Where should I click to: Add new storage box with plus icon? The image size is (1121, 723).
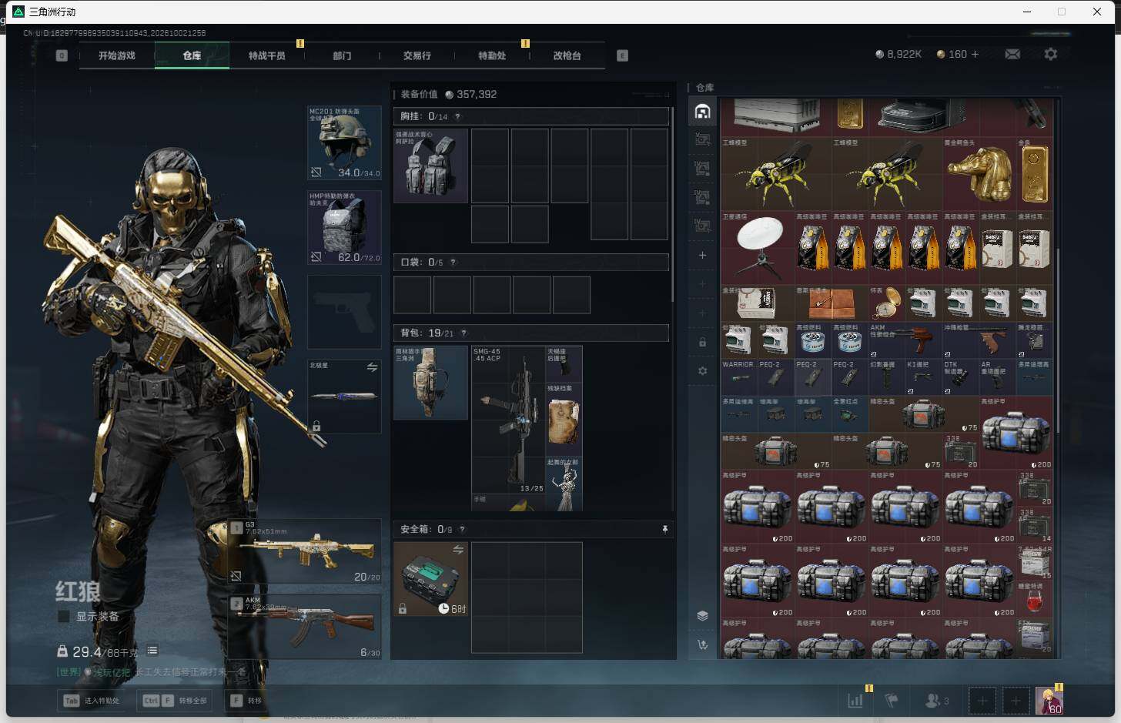(x=702, y=255)
